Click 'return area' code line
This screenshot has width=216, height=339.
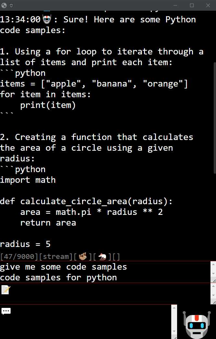click(48, 223)
